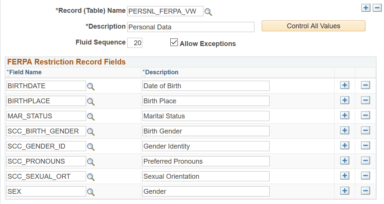Select the SCC_BIRTH_GENDER field name input
The image size is (384, 204).
coord(46,131)
